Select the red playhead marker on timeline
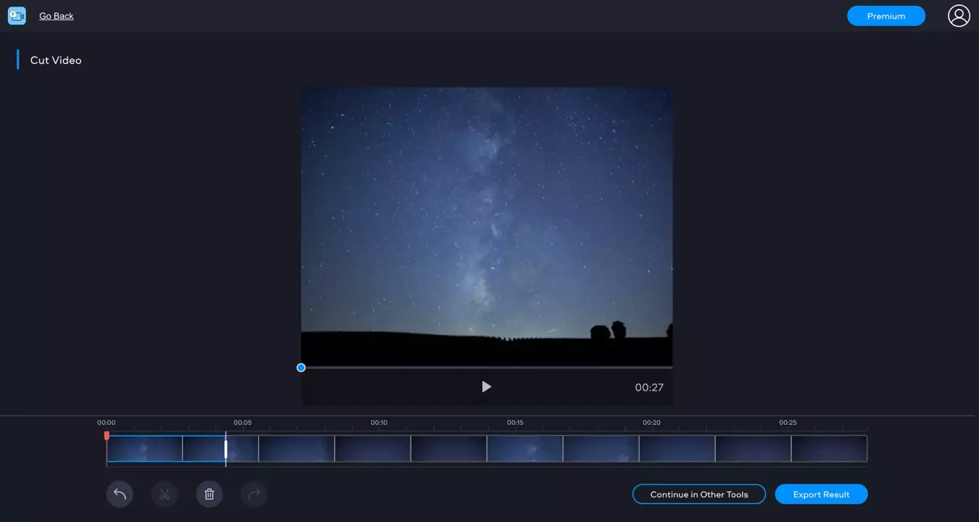 [x=107, y=436]
